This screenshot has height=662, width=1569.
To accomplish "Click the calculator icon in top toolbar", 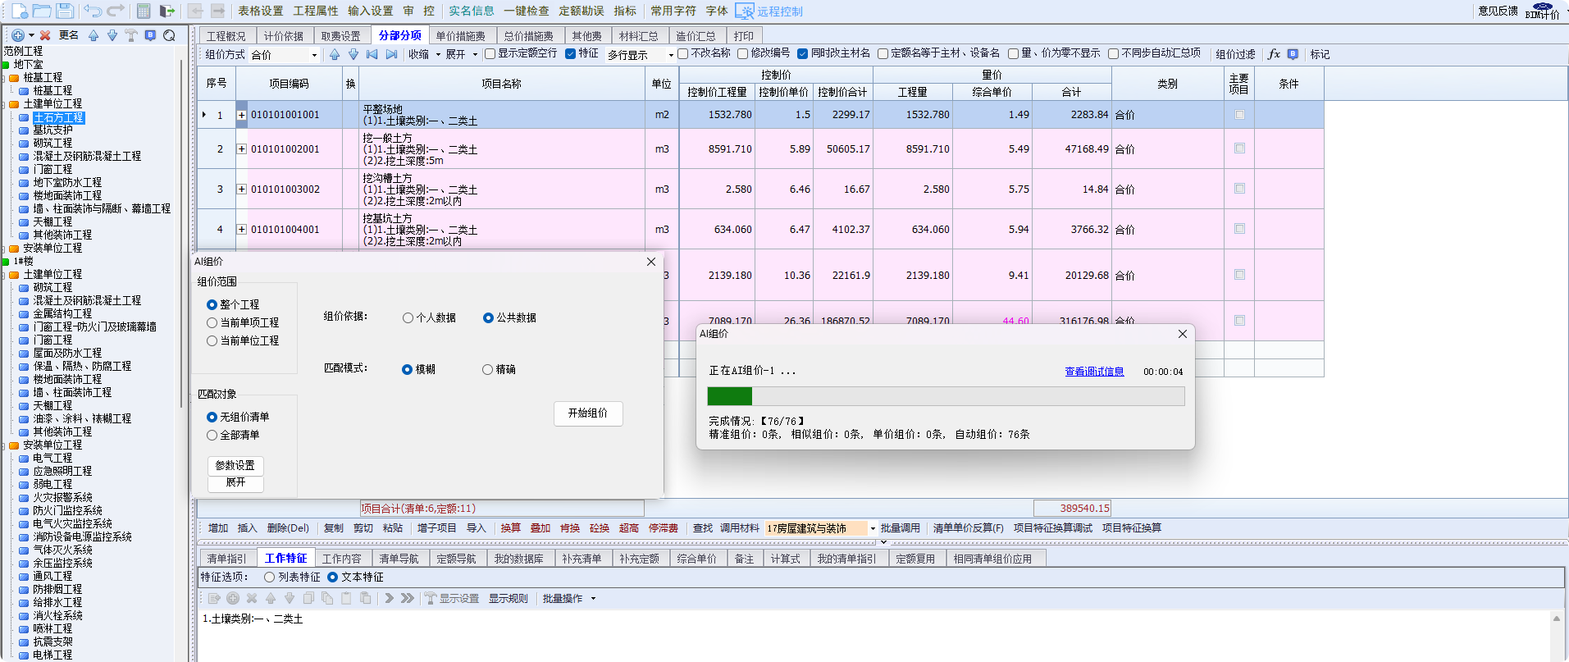I will (144, 11).
